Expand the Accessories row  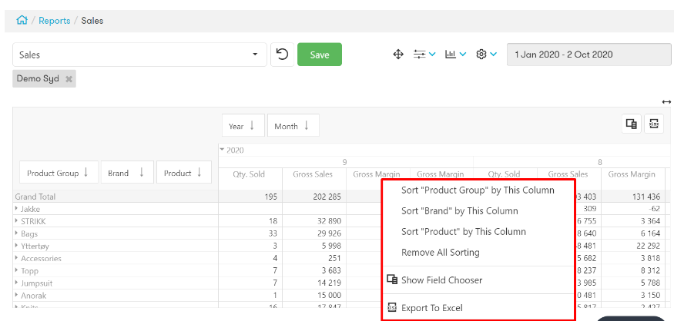[17, 258]
